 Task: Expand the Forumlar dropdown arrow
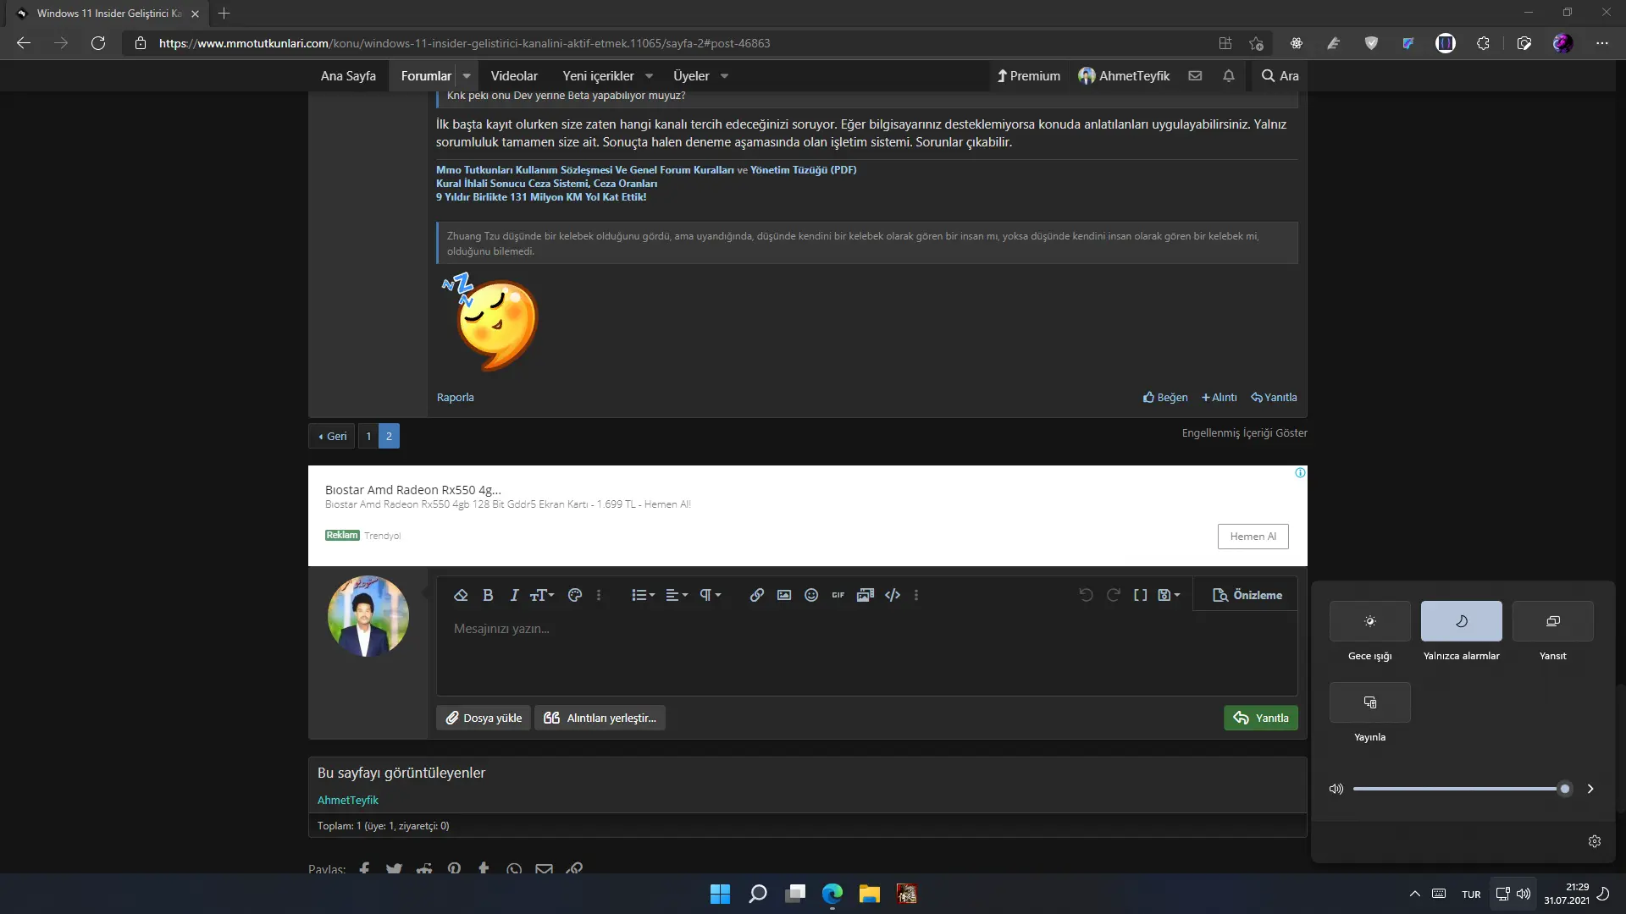[x=467, y=76]
